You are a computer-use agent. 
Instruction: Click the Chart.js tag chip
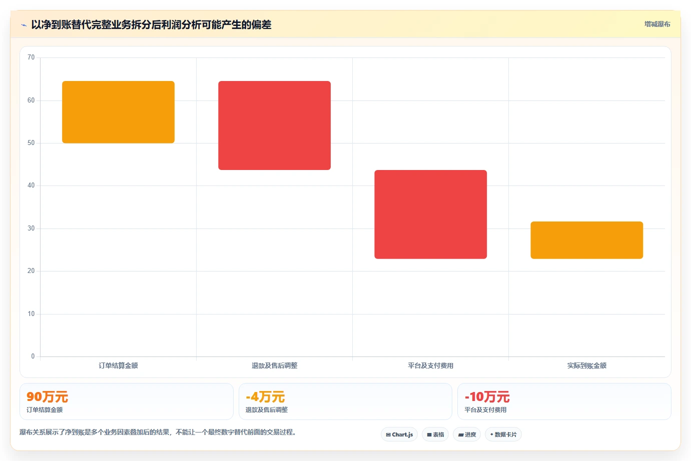pos(399,434)
